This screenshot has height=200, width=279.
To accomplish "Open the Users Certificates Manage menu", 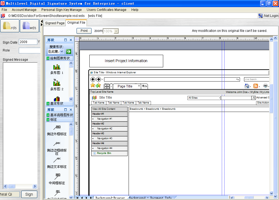I will tap(107, 10).
